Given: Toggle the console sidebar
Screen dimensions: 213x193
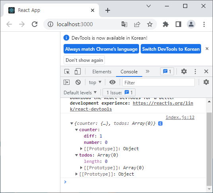Looking at the screenshot, I should (67, 82).
